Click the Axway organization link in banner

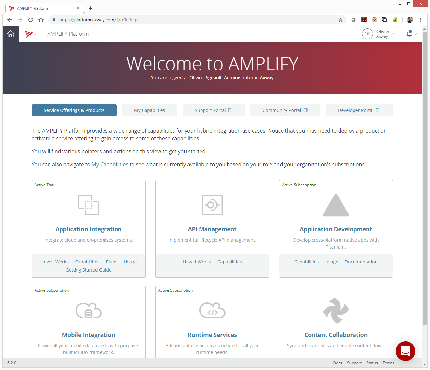point(267,78)
